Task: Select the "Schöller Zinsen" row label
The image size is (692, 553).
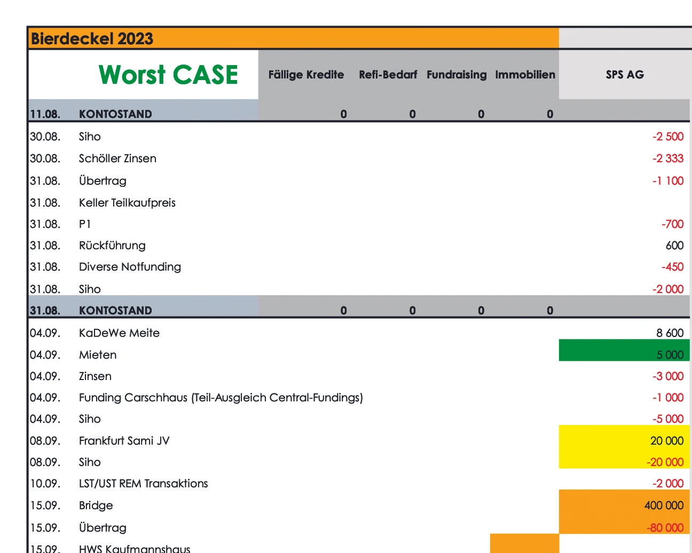Action: [117, 159]
